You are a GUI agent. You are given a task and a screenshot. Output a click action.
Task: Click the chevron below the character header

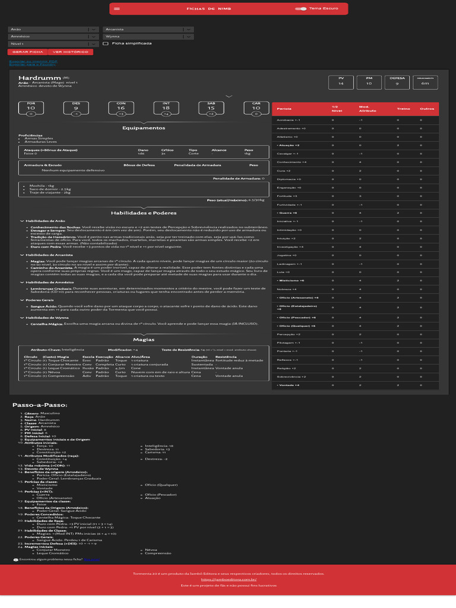[229, 96]
